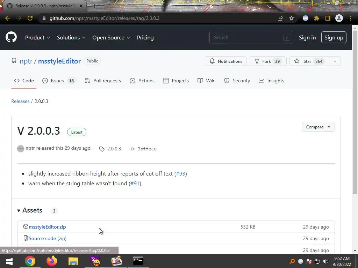Click the taskbar clock 9:52 AM
Screen dimensions: 358x268
pos(342,259)
